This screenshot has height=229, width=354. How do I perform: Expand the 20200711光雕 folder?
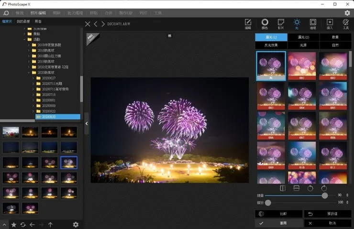point(33,83)
